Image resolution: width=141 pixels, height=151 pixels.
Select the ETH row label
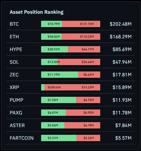14,37
